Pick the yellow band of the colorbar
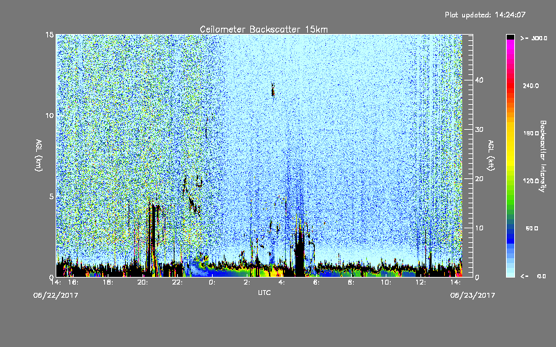556x347 pixels. tap(510, 145)
